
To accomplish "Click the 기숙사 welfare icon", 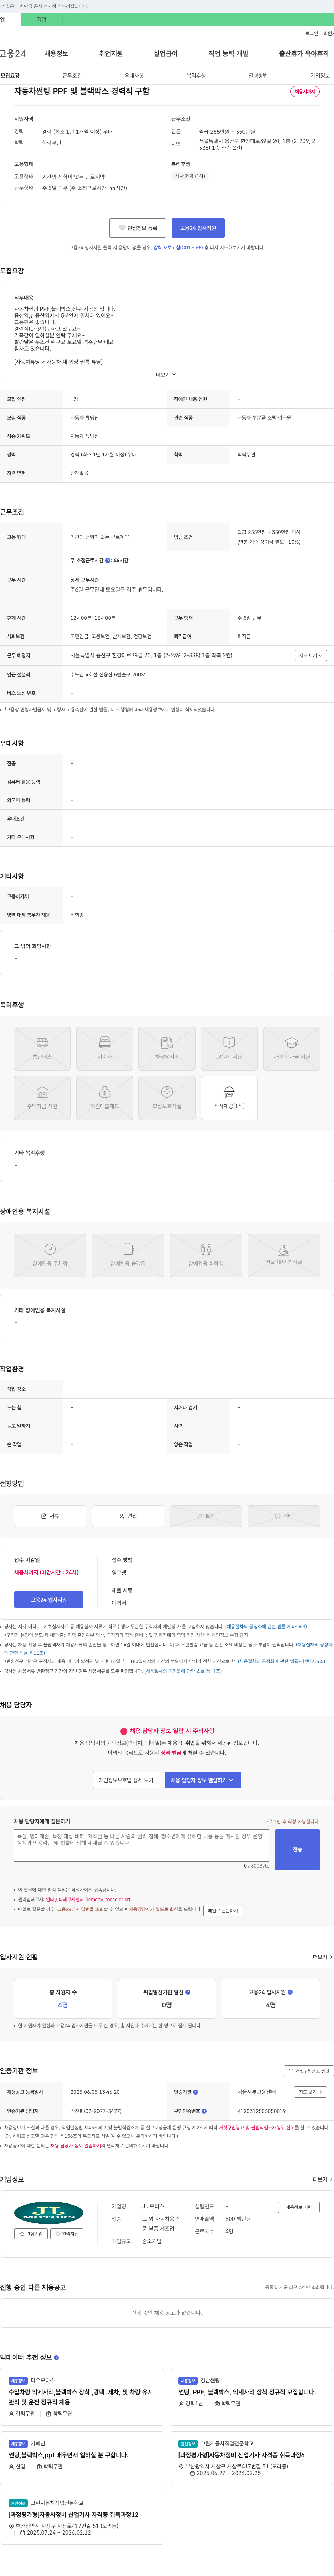I will [x=104, y=1048].
